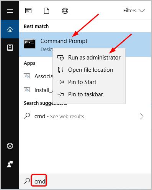Choose Run as administrator
Viewport: 152px width, 190px height.
(x=89, y=58)
